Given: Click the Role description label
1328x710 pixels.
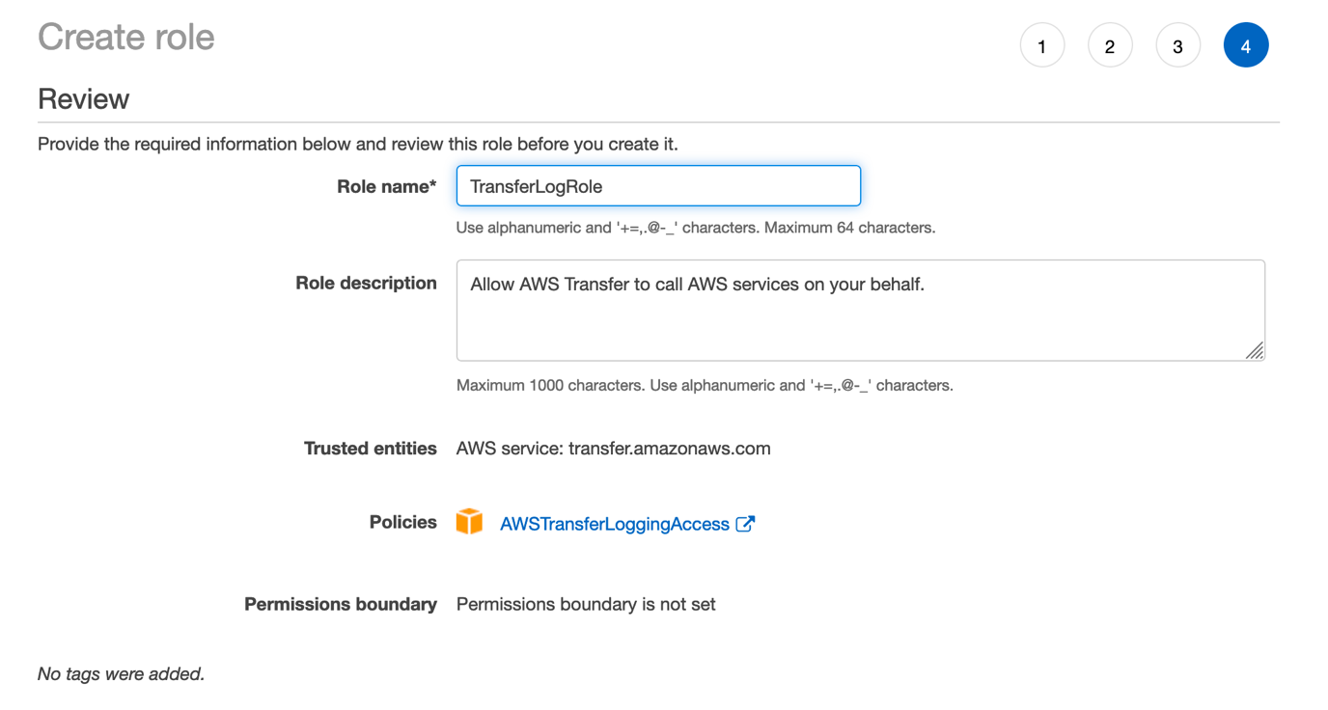Looking at the screenshot, I should [366, 283].
